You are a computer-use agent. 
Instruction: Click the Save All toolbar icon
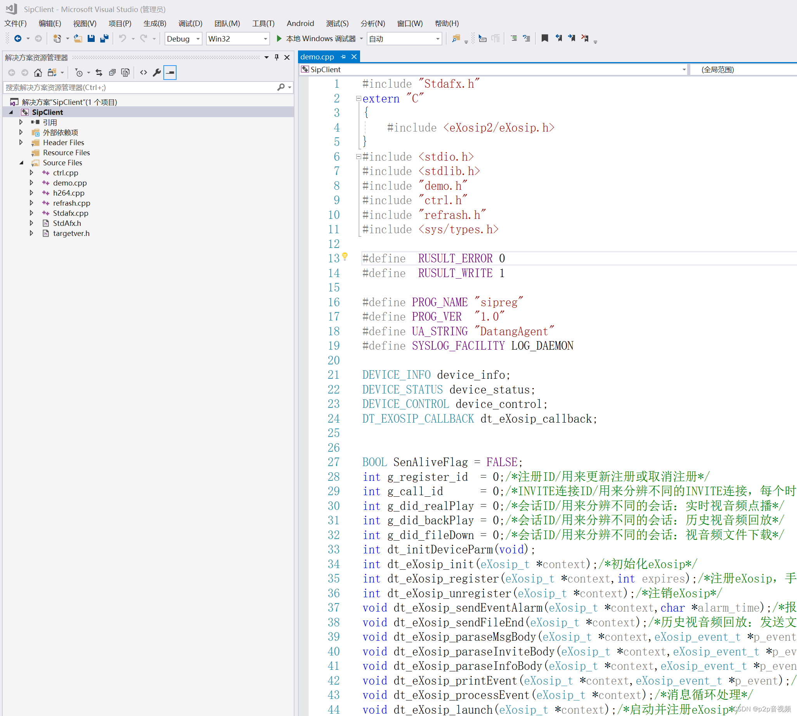[x=104, y=38]
